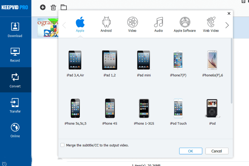Close the format dialog with X
The height and width of the screenshot is (166, 249).
pyautogui.click(x=229, y=13)
